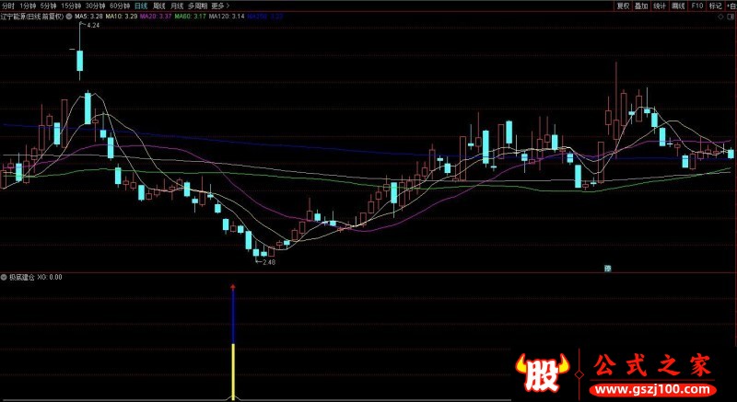Click the red arrow atop the signal spike

233,287
